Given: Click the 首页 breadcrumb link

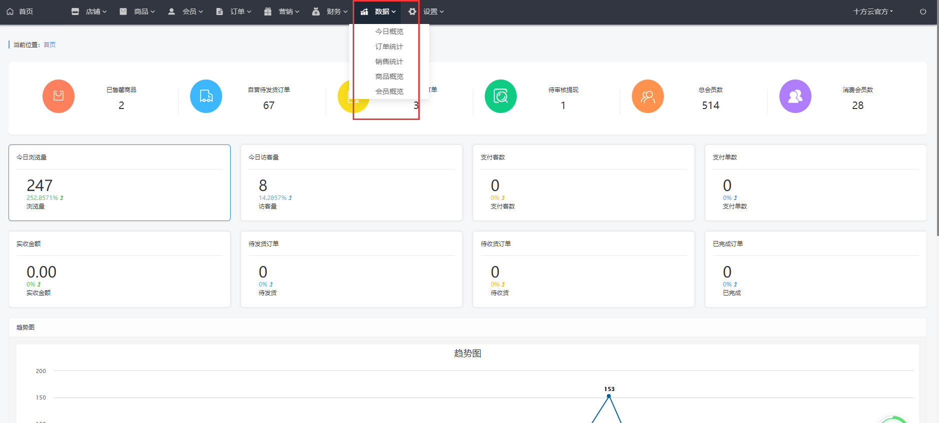Looking at the screenshot, I should point(50,45).
